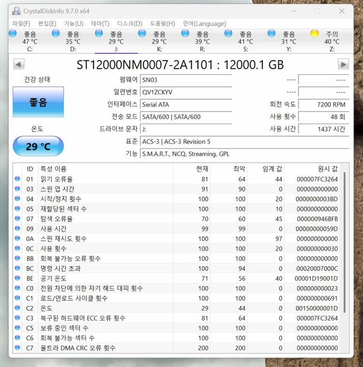
Task: Click the features field S.M.A.R.T., NCQ
Action: pos(244,154)
